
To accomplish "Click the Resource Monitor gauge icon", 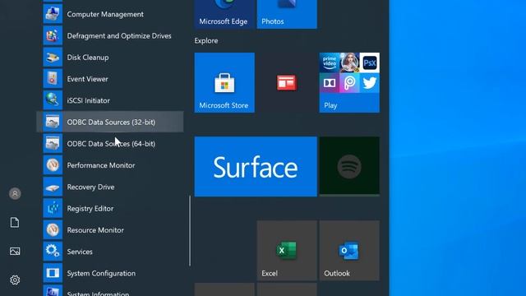I will point(53,230).
